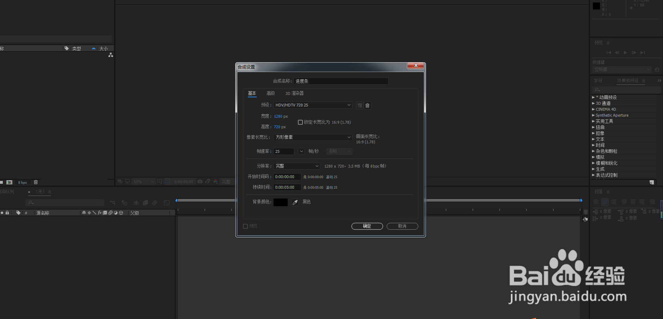Click hide shy layers icon in timeline
This screenshot has height=319, width=663.
point(136,203)
